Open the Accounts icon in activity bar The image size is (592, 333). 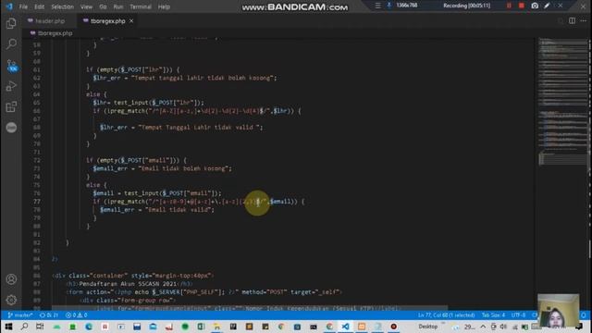tap(11, 279)
